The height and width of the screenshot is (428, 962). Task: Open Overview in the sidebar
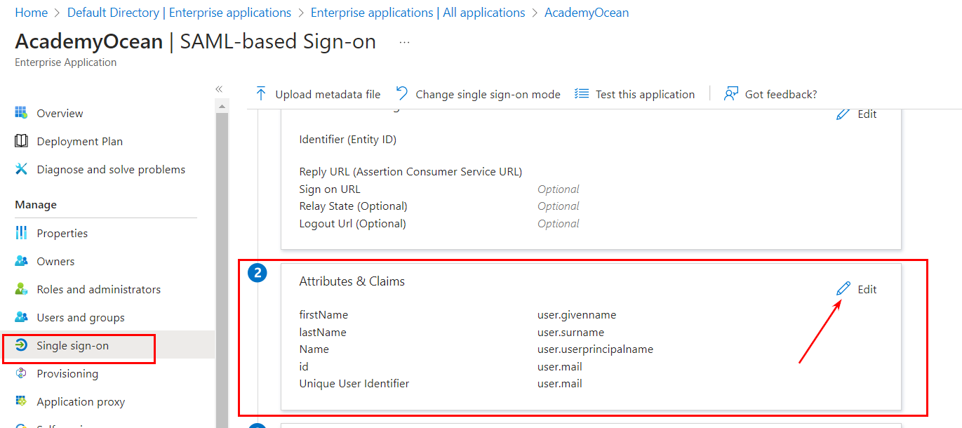pos(60,113)
